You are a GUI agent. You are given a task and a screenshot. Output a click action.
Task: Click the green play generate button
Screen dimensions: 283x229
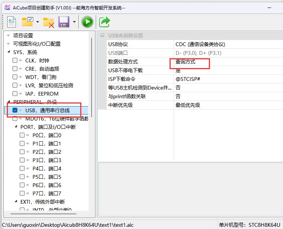(87, 22)
